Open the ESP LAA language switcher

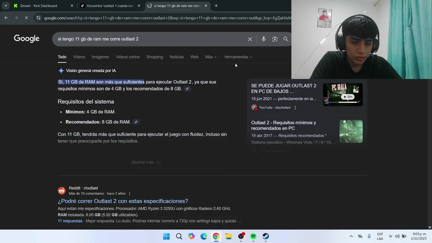pyautogui.click(x=380, y=236)
